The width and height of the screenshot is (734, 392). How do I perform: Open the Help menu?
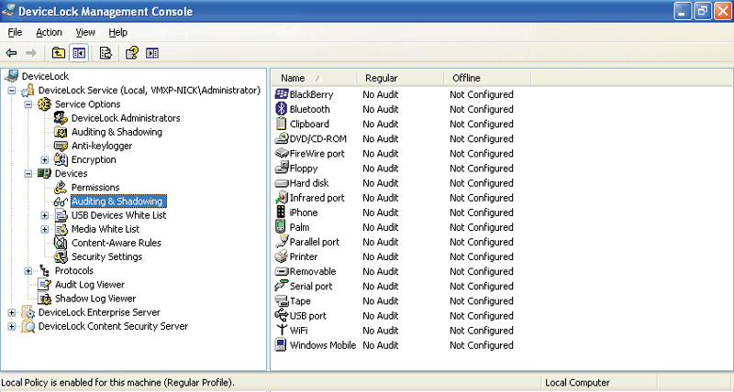point(118,32)
